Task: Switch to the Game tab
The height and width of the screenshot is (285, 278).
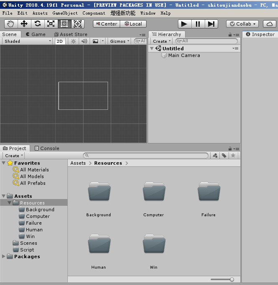Action: (x=36, y=34)
